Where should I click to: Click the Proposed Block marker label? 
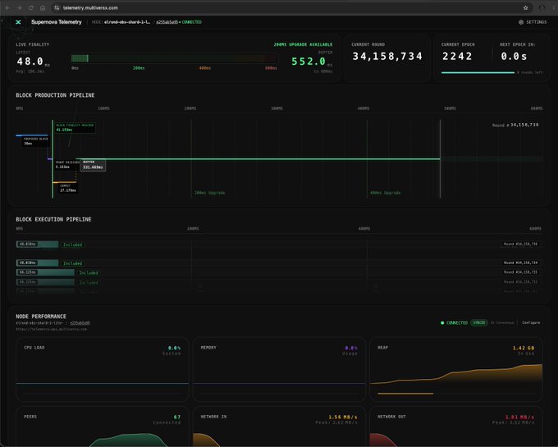coord(35,141)
